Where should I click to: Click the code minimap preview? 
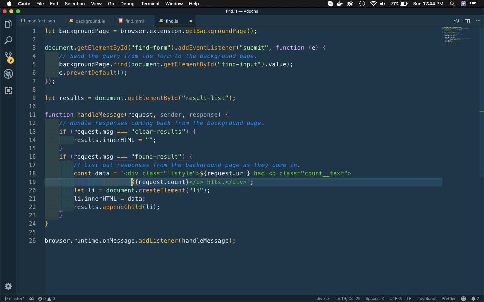pos(457,36)
